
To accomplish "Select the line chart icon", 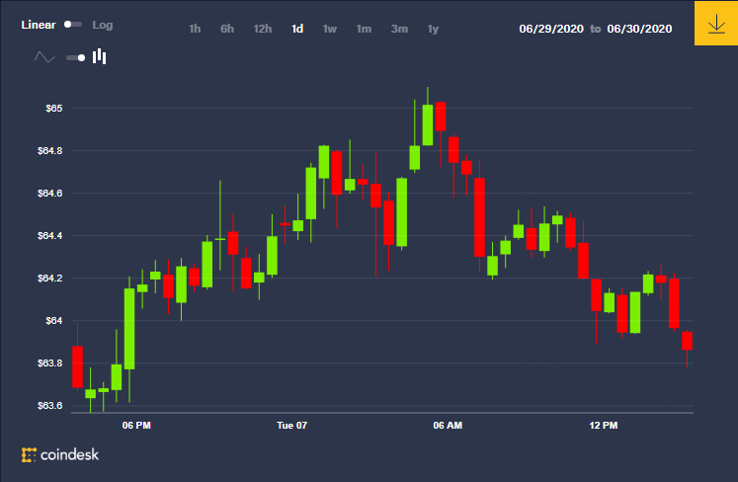I will 44,57.
